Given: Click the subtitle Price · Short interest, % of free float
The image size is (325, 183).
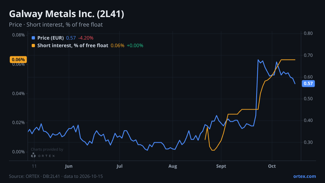Looking at the screenshot, I should 56,25.
